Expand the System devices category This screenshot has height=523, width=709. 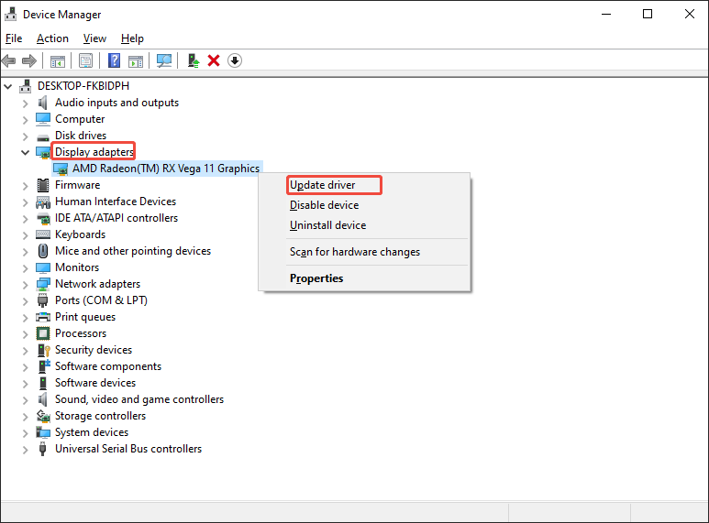tap(26, 433)
